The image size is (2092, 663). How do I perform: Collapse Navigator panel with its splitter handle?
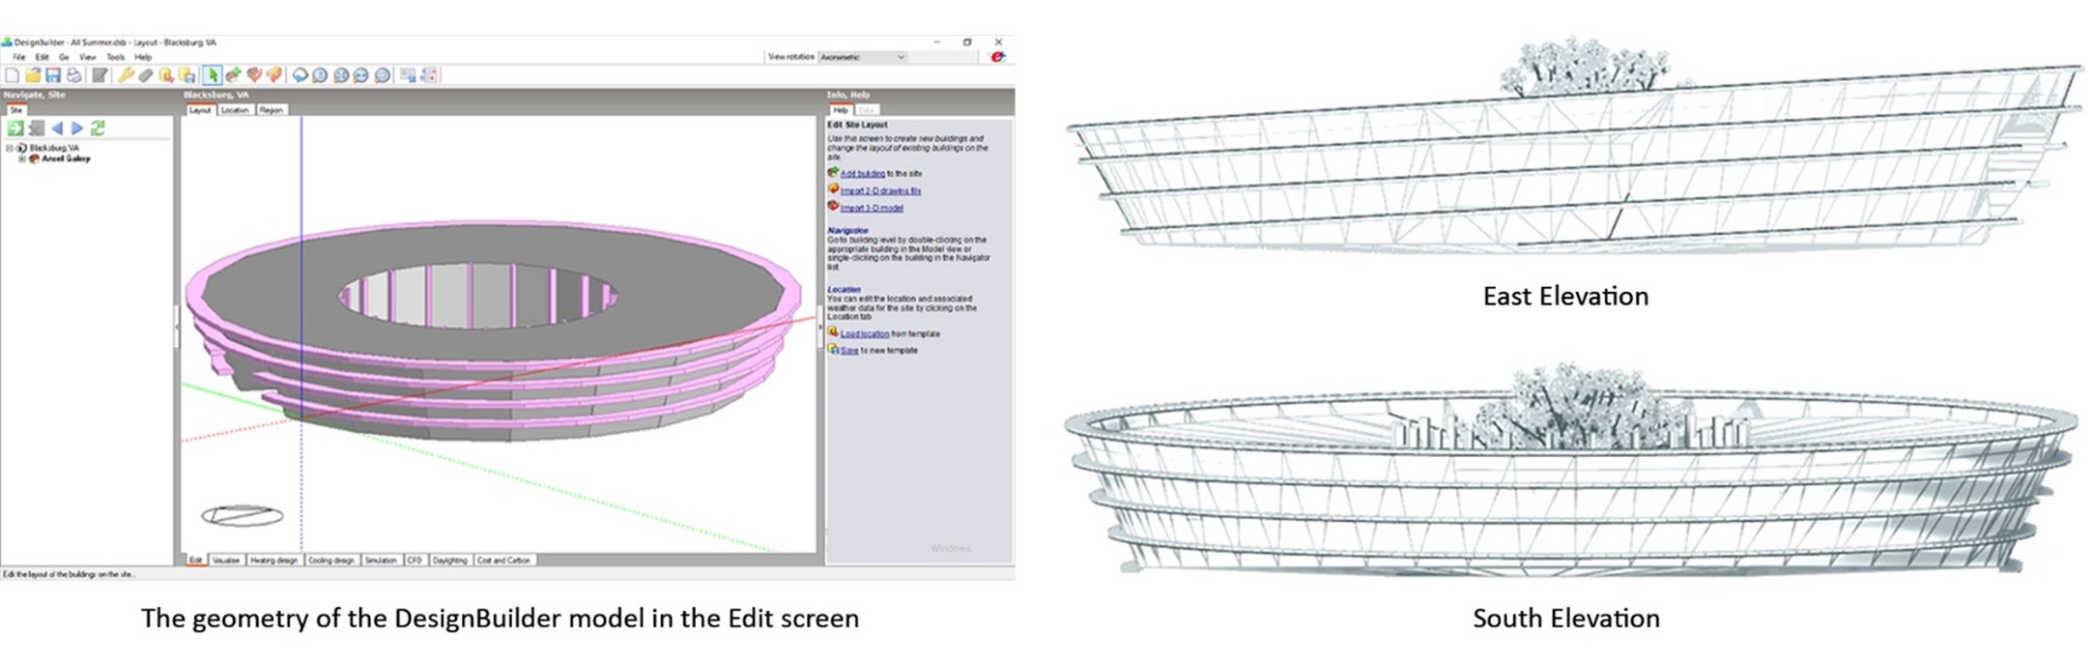[x=177, y=329]
